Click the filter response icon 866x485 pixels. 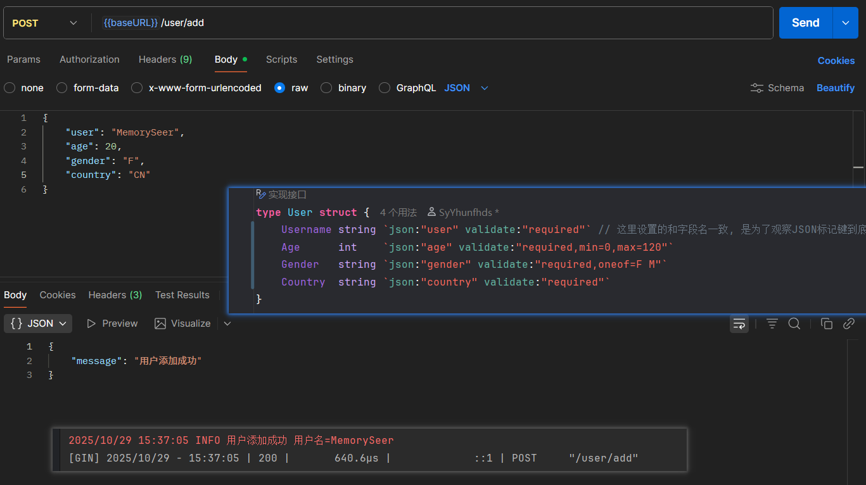coord(772,324)
